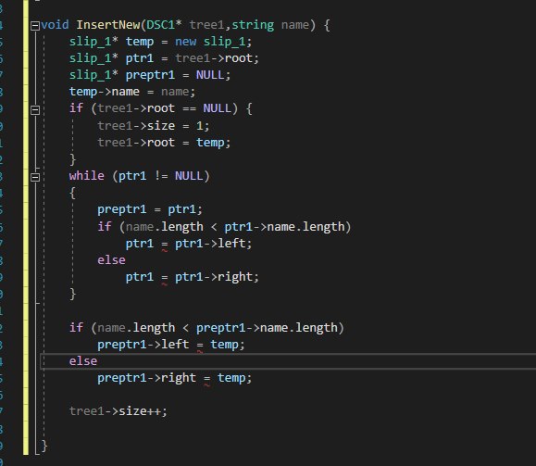Click the else keyword on highlighted line
The height and width of the screenshot is (466, 536).
click(83, 361)
